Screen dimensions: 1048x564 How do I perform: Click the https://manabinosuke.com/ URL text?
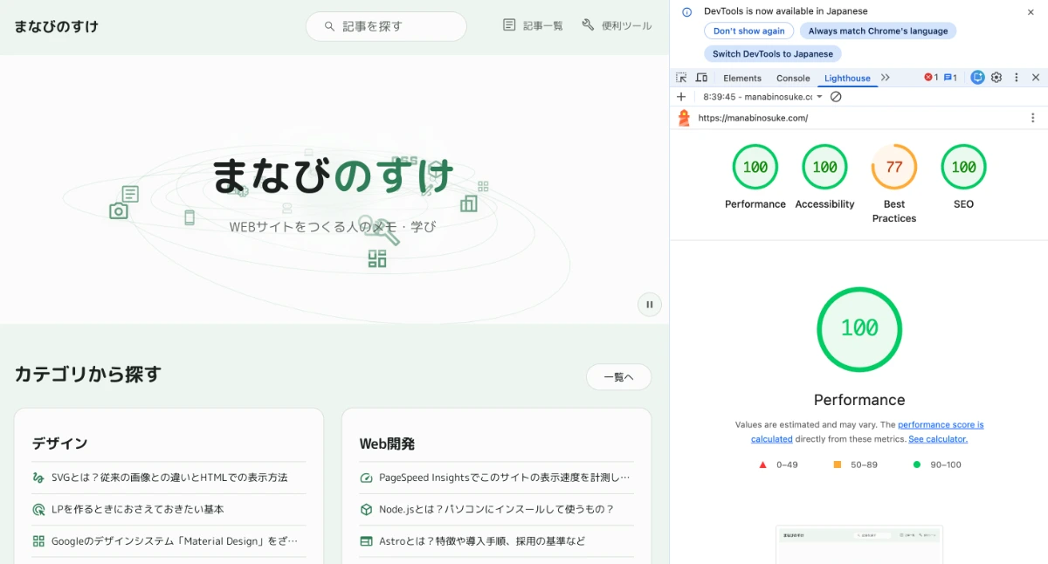753,118
